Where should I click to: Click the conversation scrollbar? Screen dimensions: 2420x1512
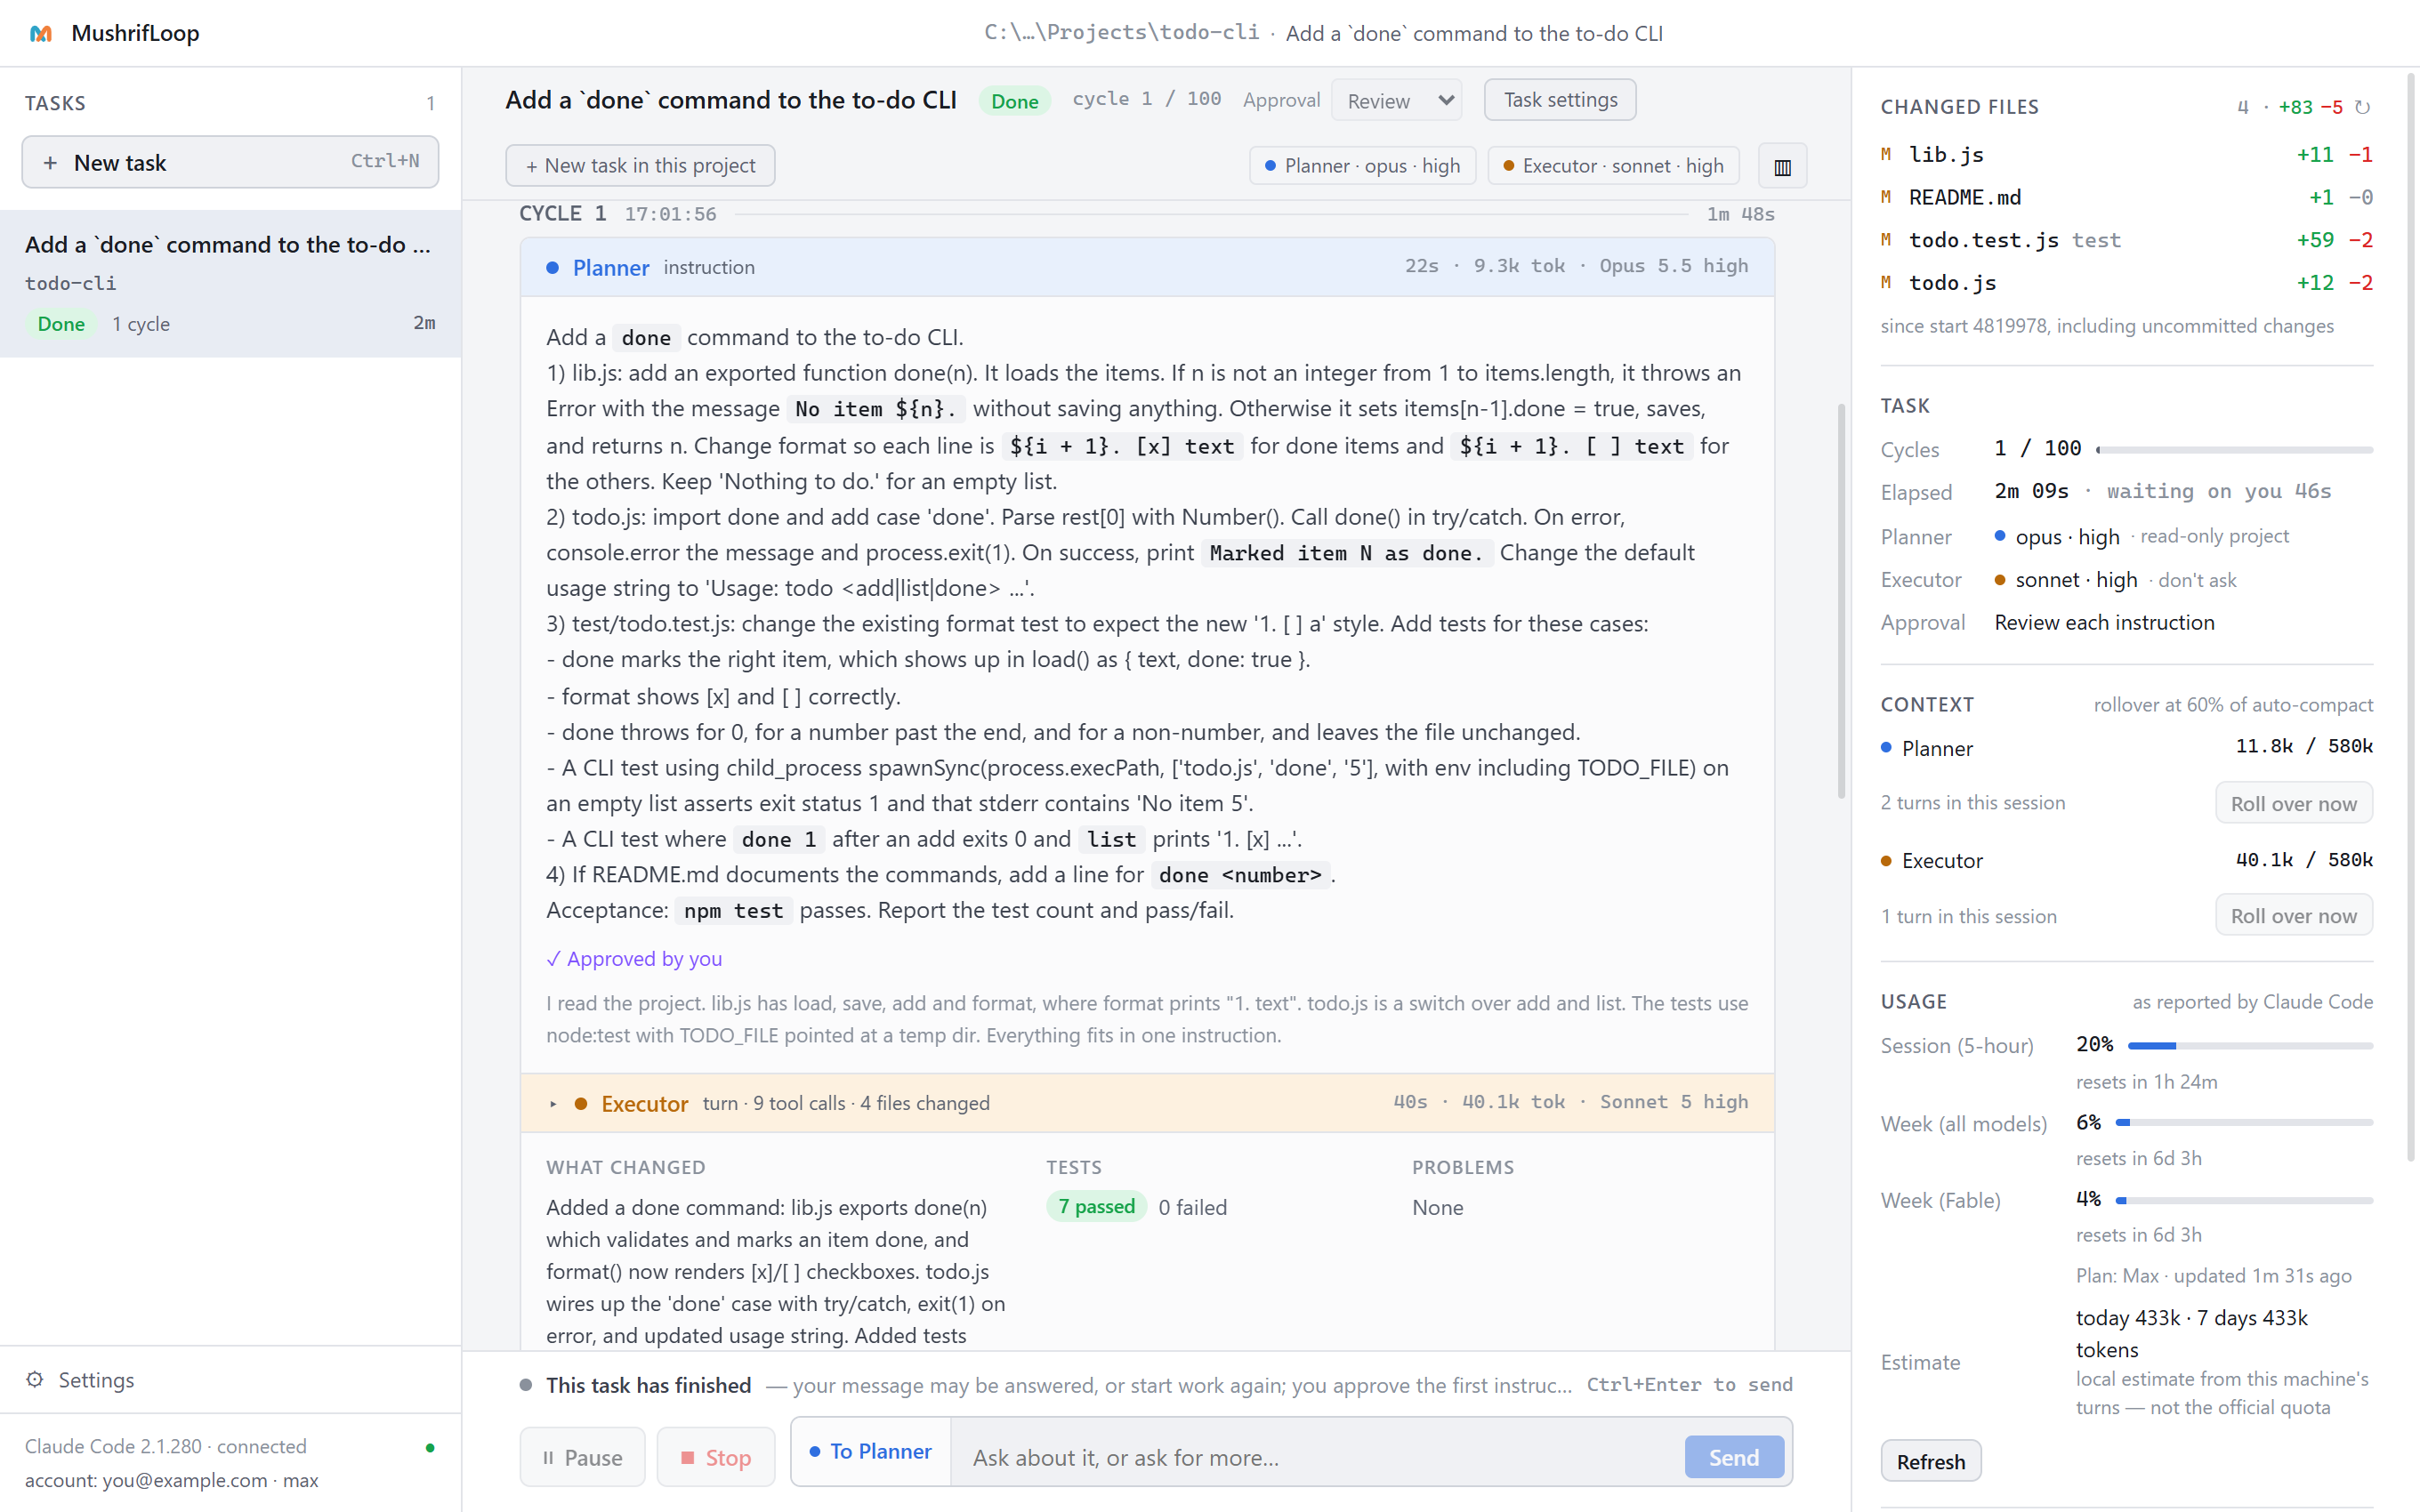click(x=1841, y=600)
